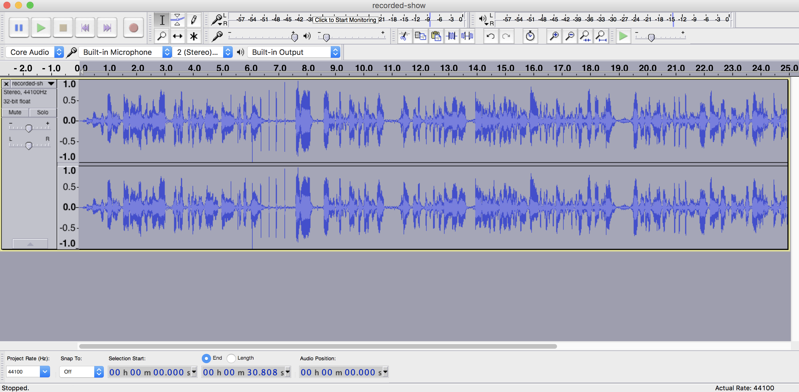Click the Zoom Out magnifier icon
The height and width of the screenshot is (392, 799).
pos(570,36)
